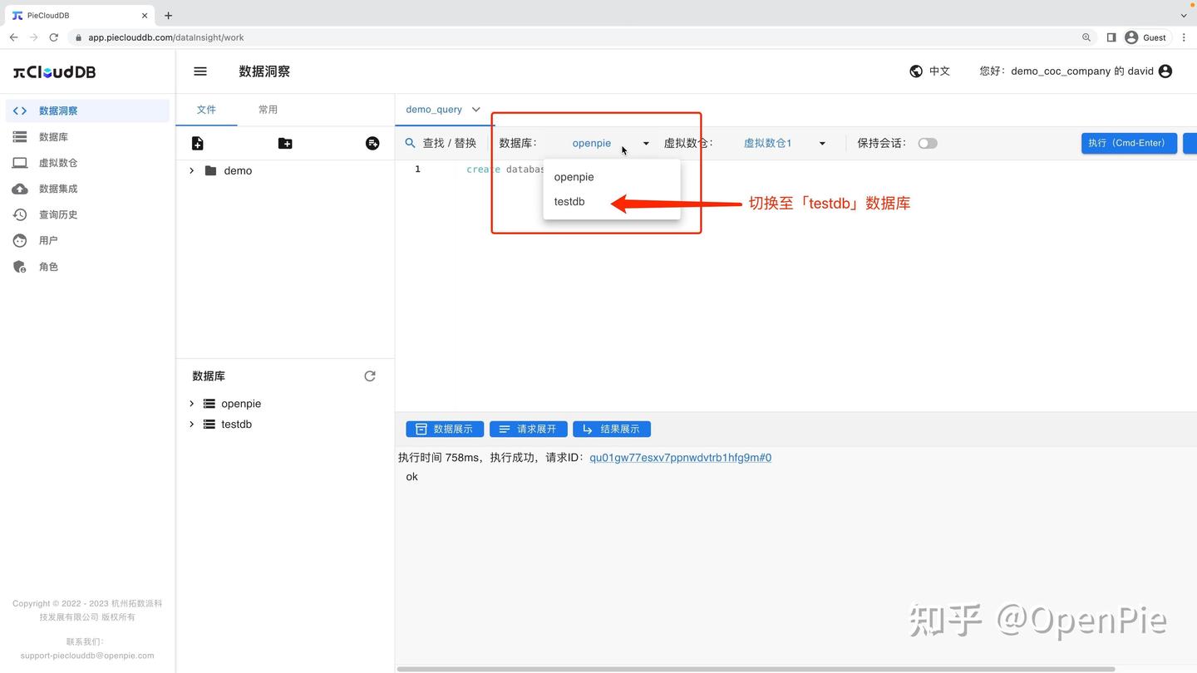The image size is (1197, 673).
Task: Create a new folder in the file panel
Action: point(284,143)
